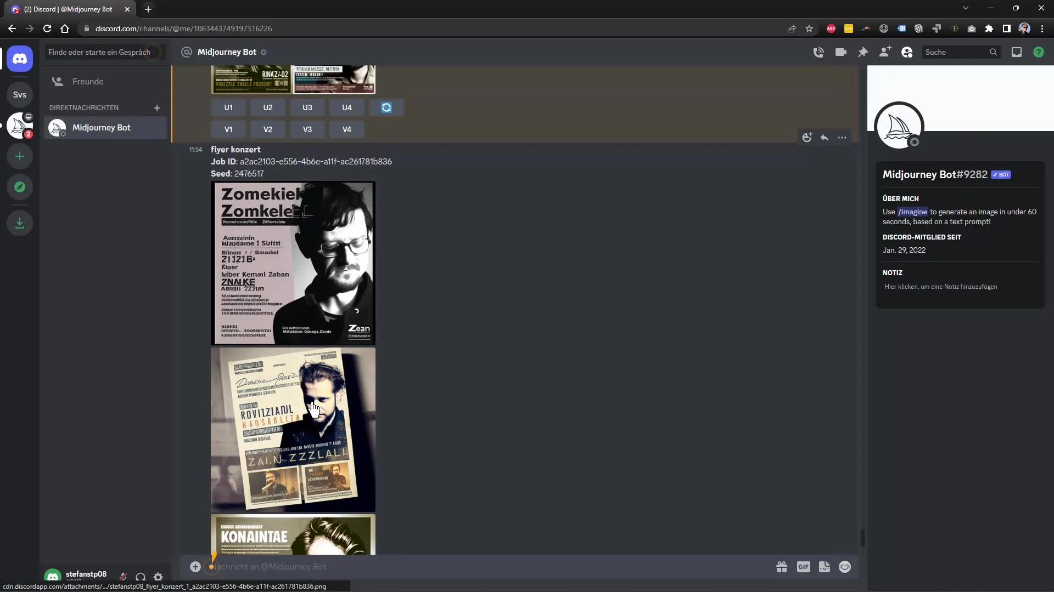Click the Notiz note field
This screenshot has width=1054, height=592.
point(961,287)
